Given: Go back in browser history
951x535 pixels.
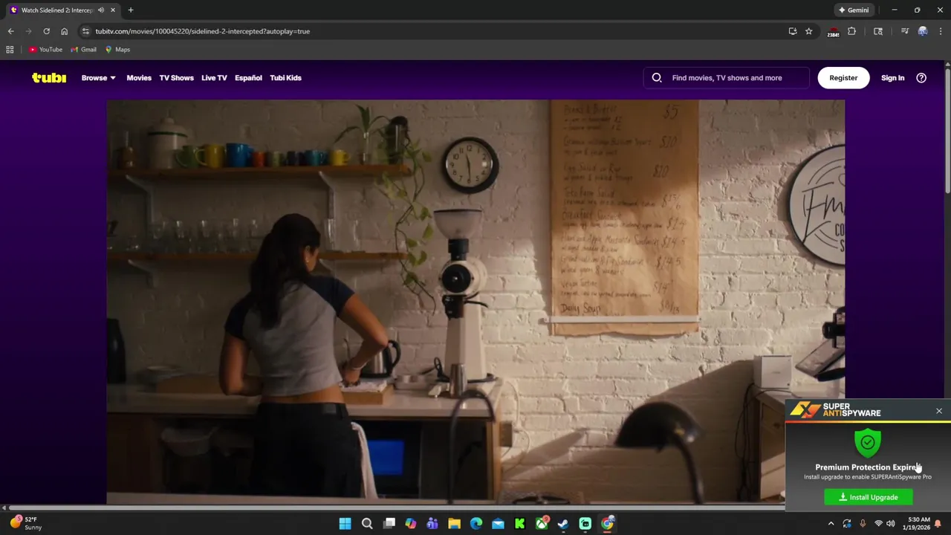Looking at the screenshot, I should (10, 31).
